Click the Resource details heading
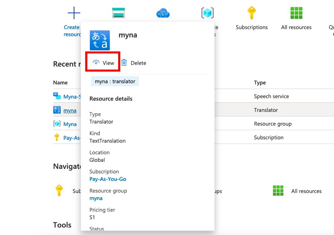The height and width of the screenshot is (235, 334). (x=111, y=99)
